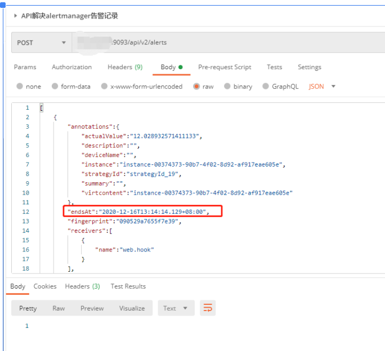Click the "receivers" key on line 14

pos(87,231)
